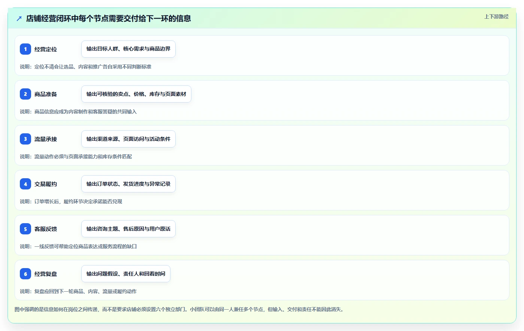The height and width of the screenshot is (331, 524).
Task: Select the 输出订单状态、发货进度与异常记录 chip
Action: (128, 184)
